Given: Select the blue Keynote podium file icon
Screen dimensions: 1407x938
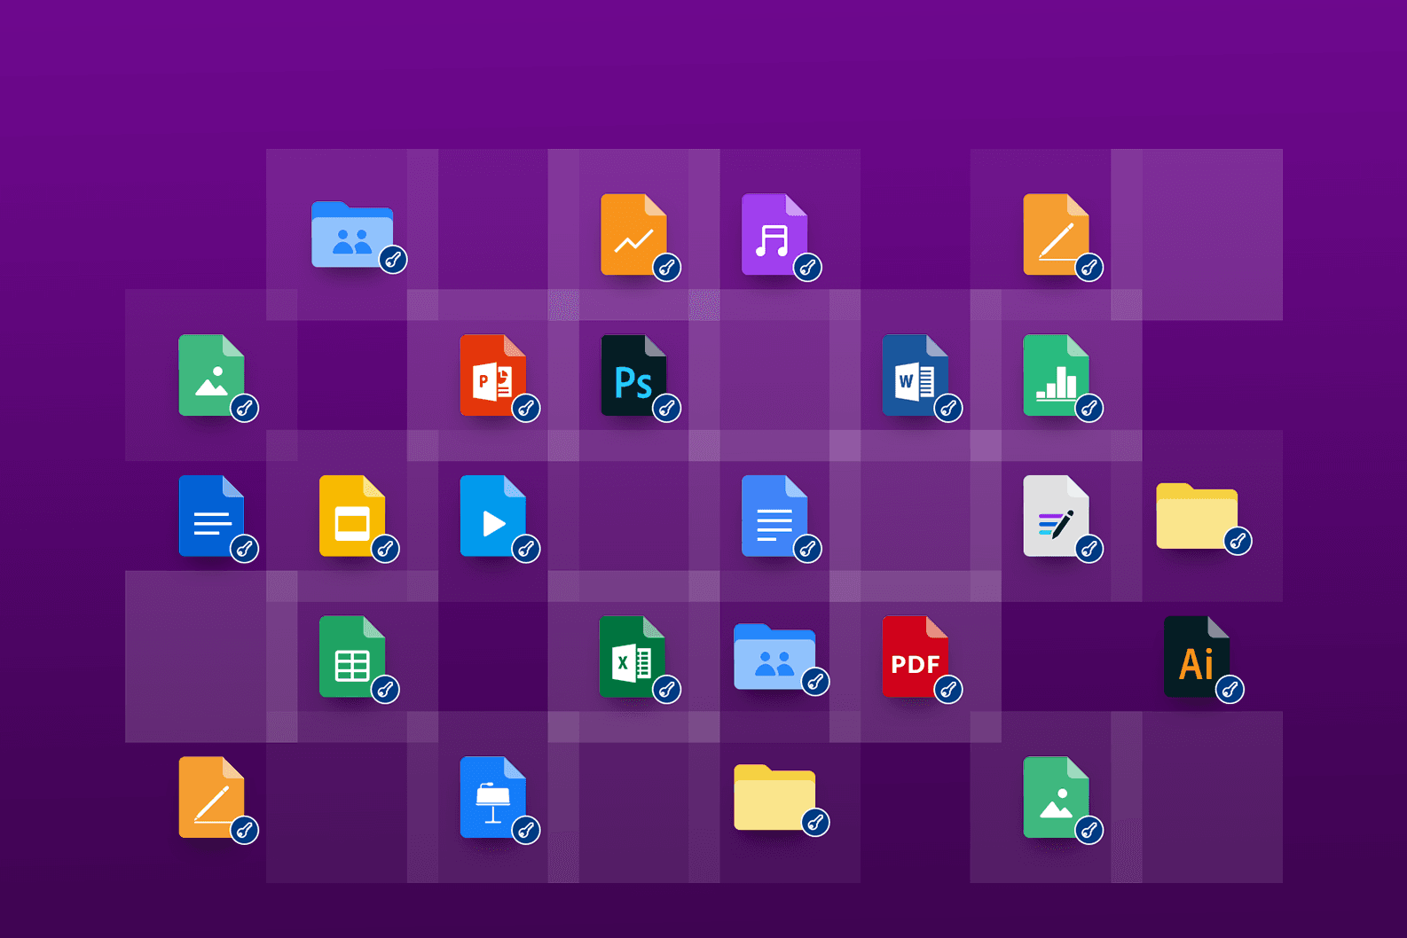Looking at the screenshot, I should 492,797.
